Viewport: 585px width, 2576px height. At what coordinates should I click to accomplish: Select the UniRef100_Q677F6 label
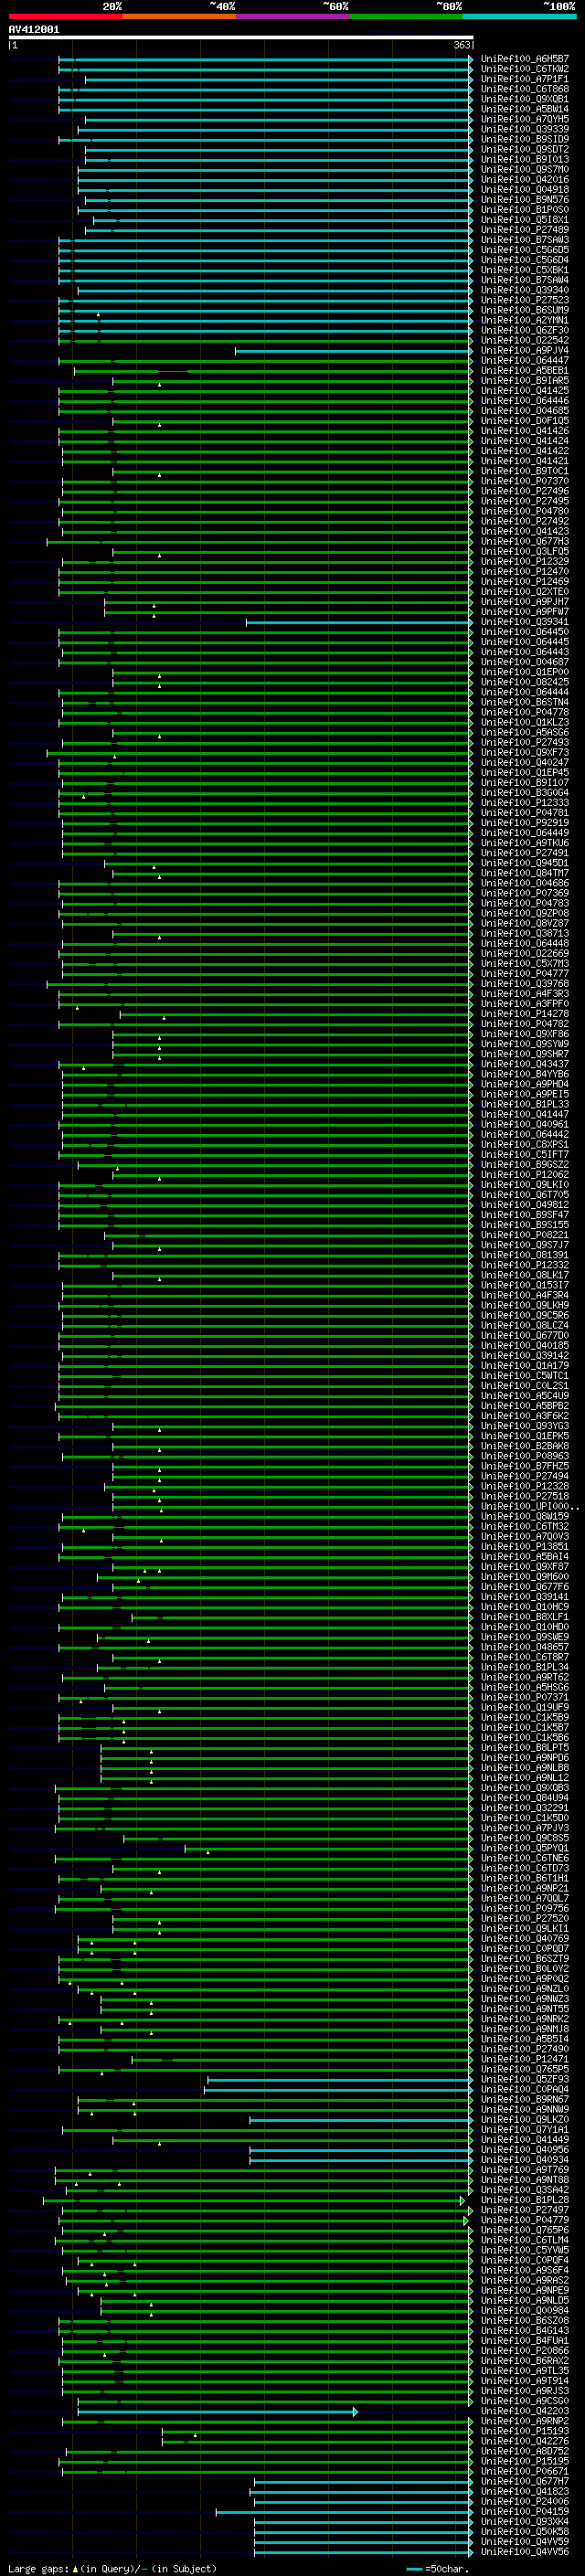pyautogui.click(x=525, y=1587)
